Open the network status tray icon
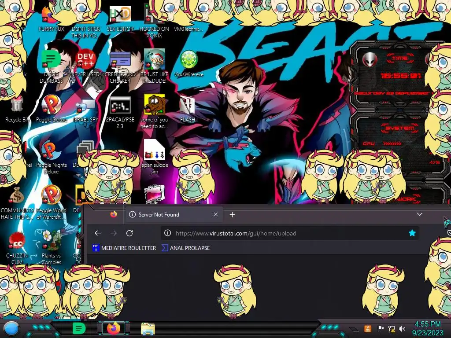The image size is (451, 338). (x=392, y=328)
